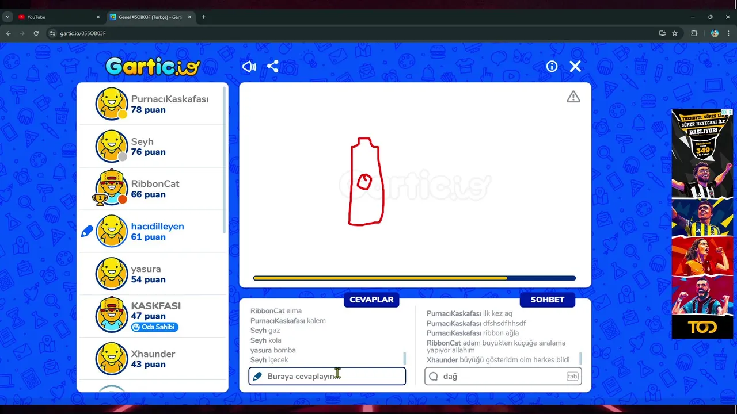The image size is (737, 414).
Task: Select the CEVAPLAR panel tab
Action: 371,300
